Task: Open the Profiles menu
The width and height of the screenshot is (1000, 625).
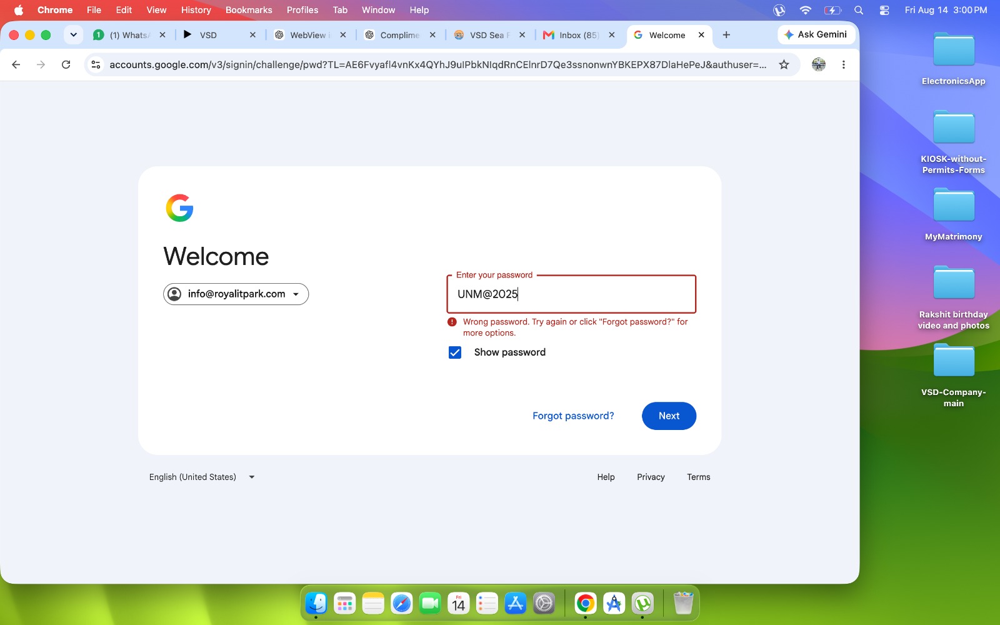Action: 302,10
